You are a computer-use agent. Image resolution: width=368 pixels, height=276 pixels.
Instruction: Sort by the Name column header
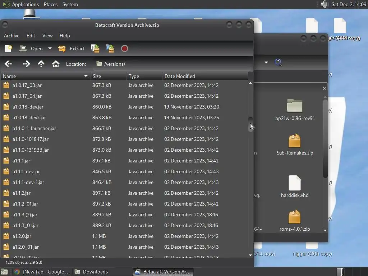[x=45, y=76]
